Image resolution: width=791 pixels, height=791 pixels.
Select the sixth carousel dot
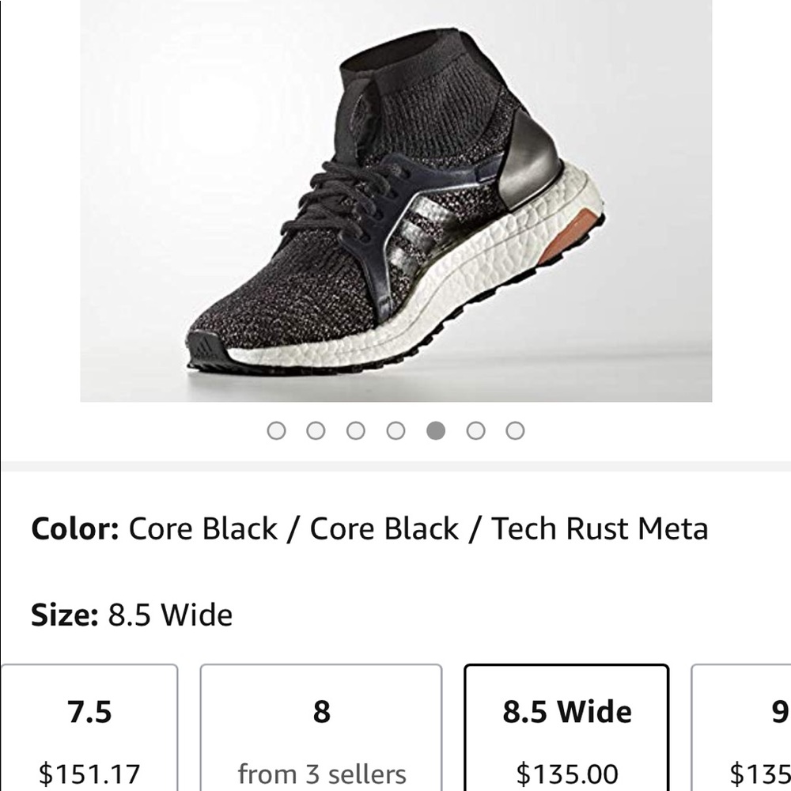pos(475,430)
